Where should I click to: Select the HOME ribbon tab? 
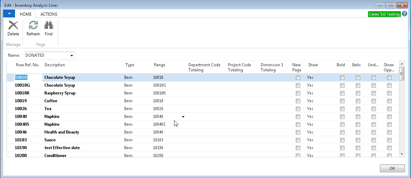pos(26,14)
